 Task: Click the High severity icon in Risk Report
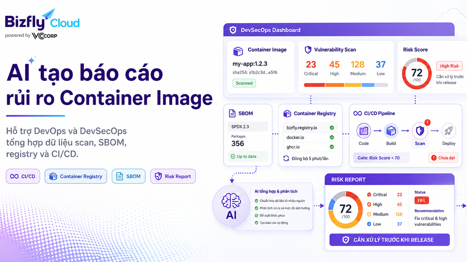point(369,204)
